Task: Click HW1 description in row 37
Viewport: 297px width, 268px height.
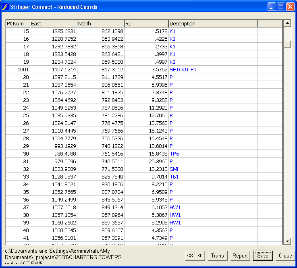Action: (x=213, y=208)
